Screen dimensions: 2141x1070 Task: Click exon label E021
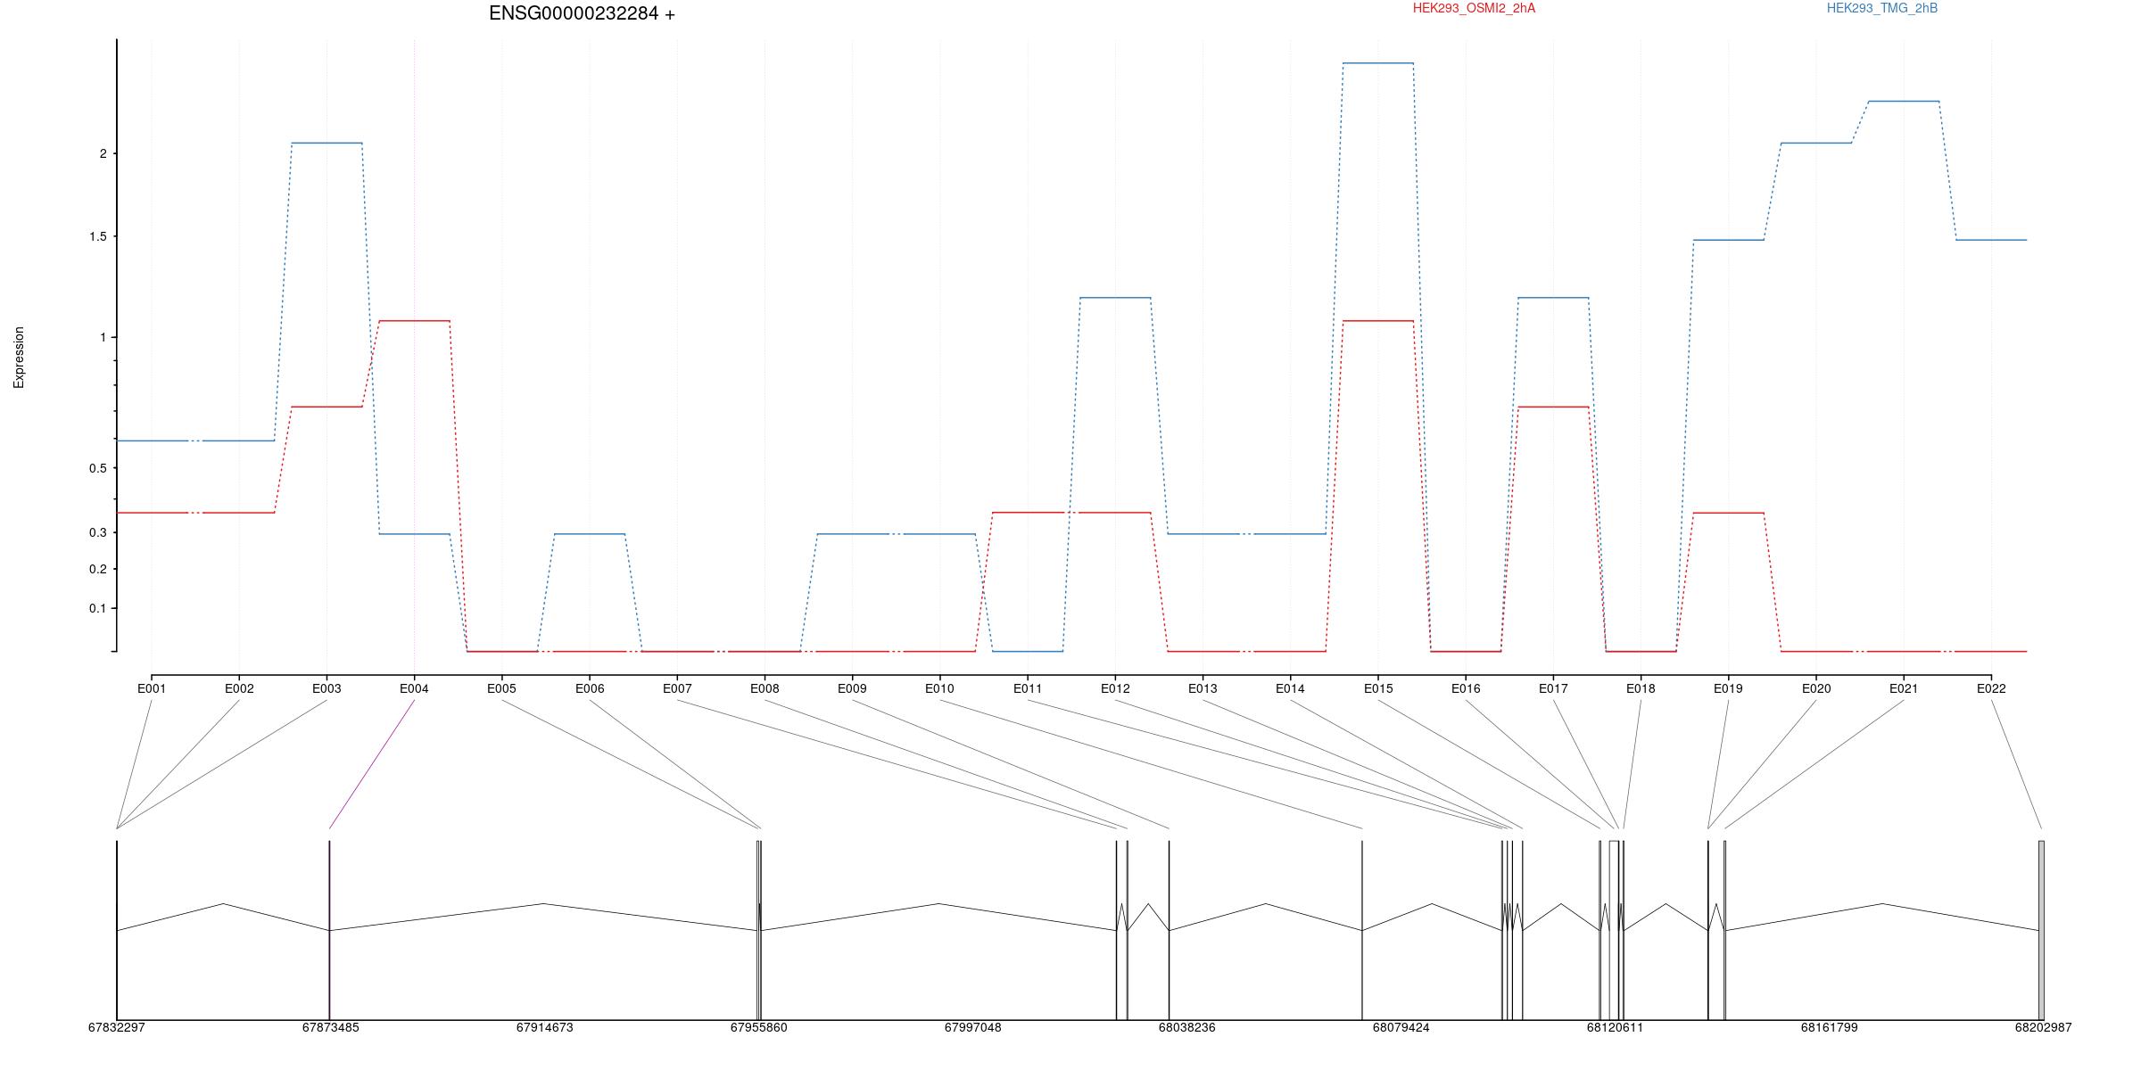(x=1904, y=688)
